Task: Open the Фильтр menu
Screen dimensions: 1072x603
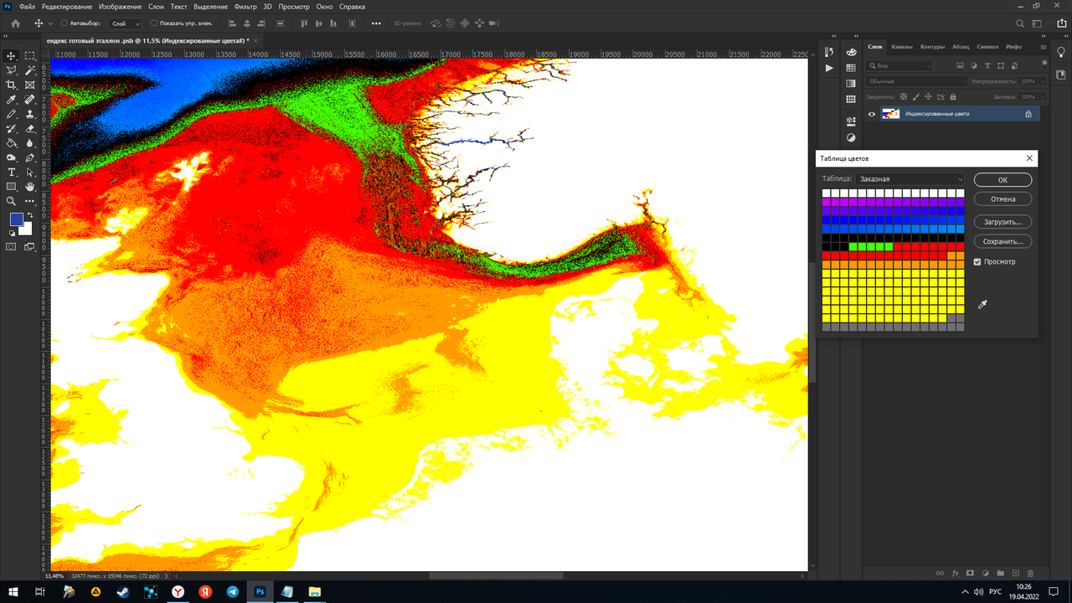Action: pos(245,7)
